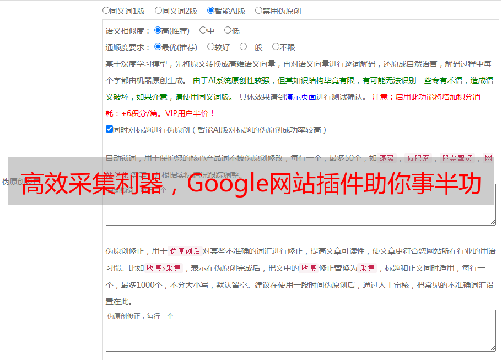Click the 燕窝 example keyword tag
Viewport: 502px width, 362px height.
(x=386, y=158)
